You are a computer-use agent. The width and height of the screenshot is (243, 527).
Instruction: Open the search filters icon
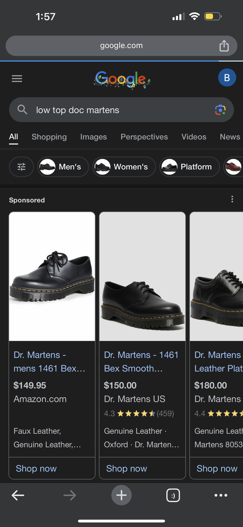(21, 167)
